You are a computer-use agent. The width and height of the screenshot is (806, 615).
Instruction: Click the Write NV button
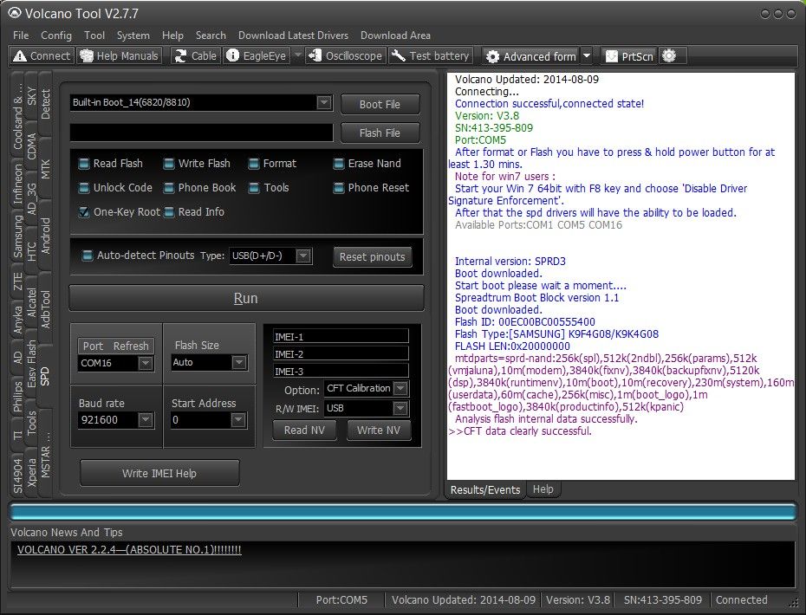click(379, 430)
